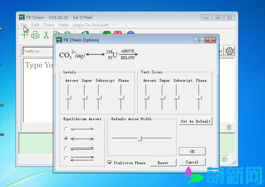Viewport: 265px width, 187px height.
Task: Click the help question mark in Options dialog
Action: [x=199, y=40]
